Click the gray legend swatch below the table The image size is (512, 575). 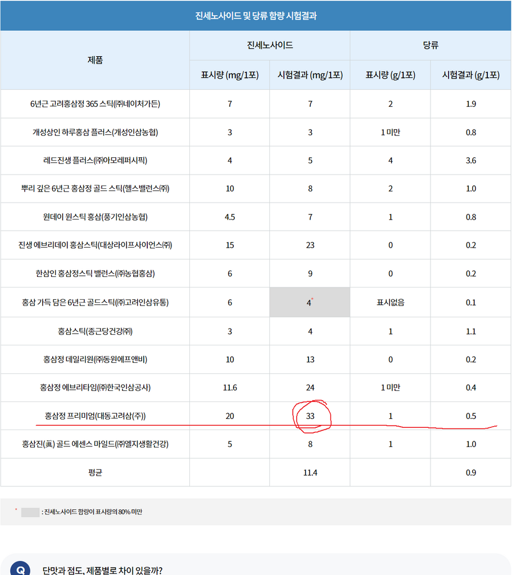point(30,512)
